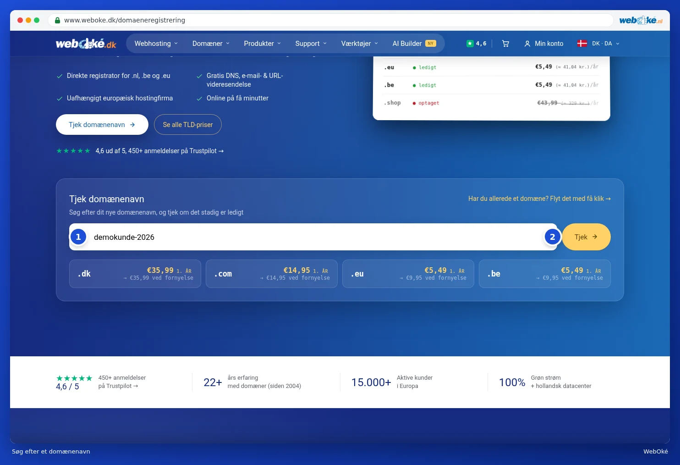Screen dimensions: 680x465
Task: Click the weboke.nl logo beside address bar
Action: click(x=641, y=20)
